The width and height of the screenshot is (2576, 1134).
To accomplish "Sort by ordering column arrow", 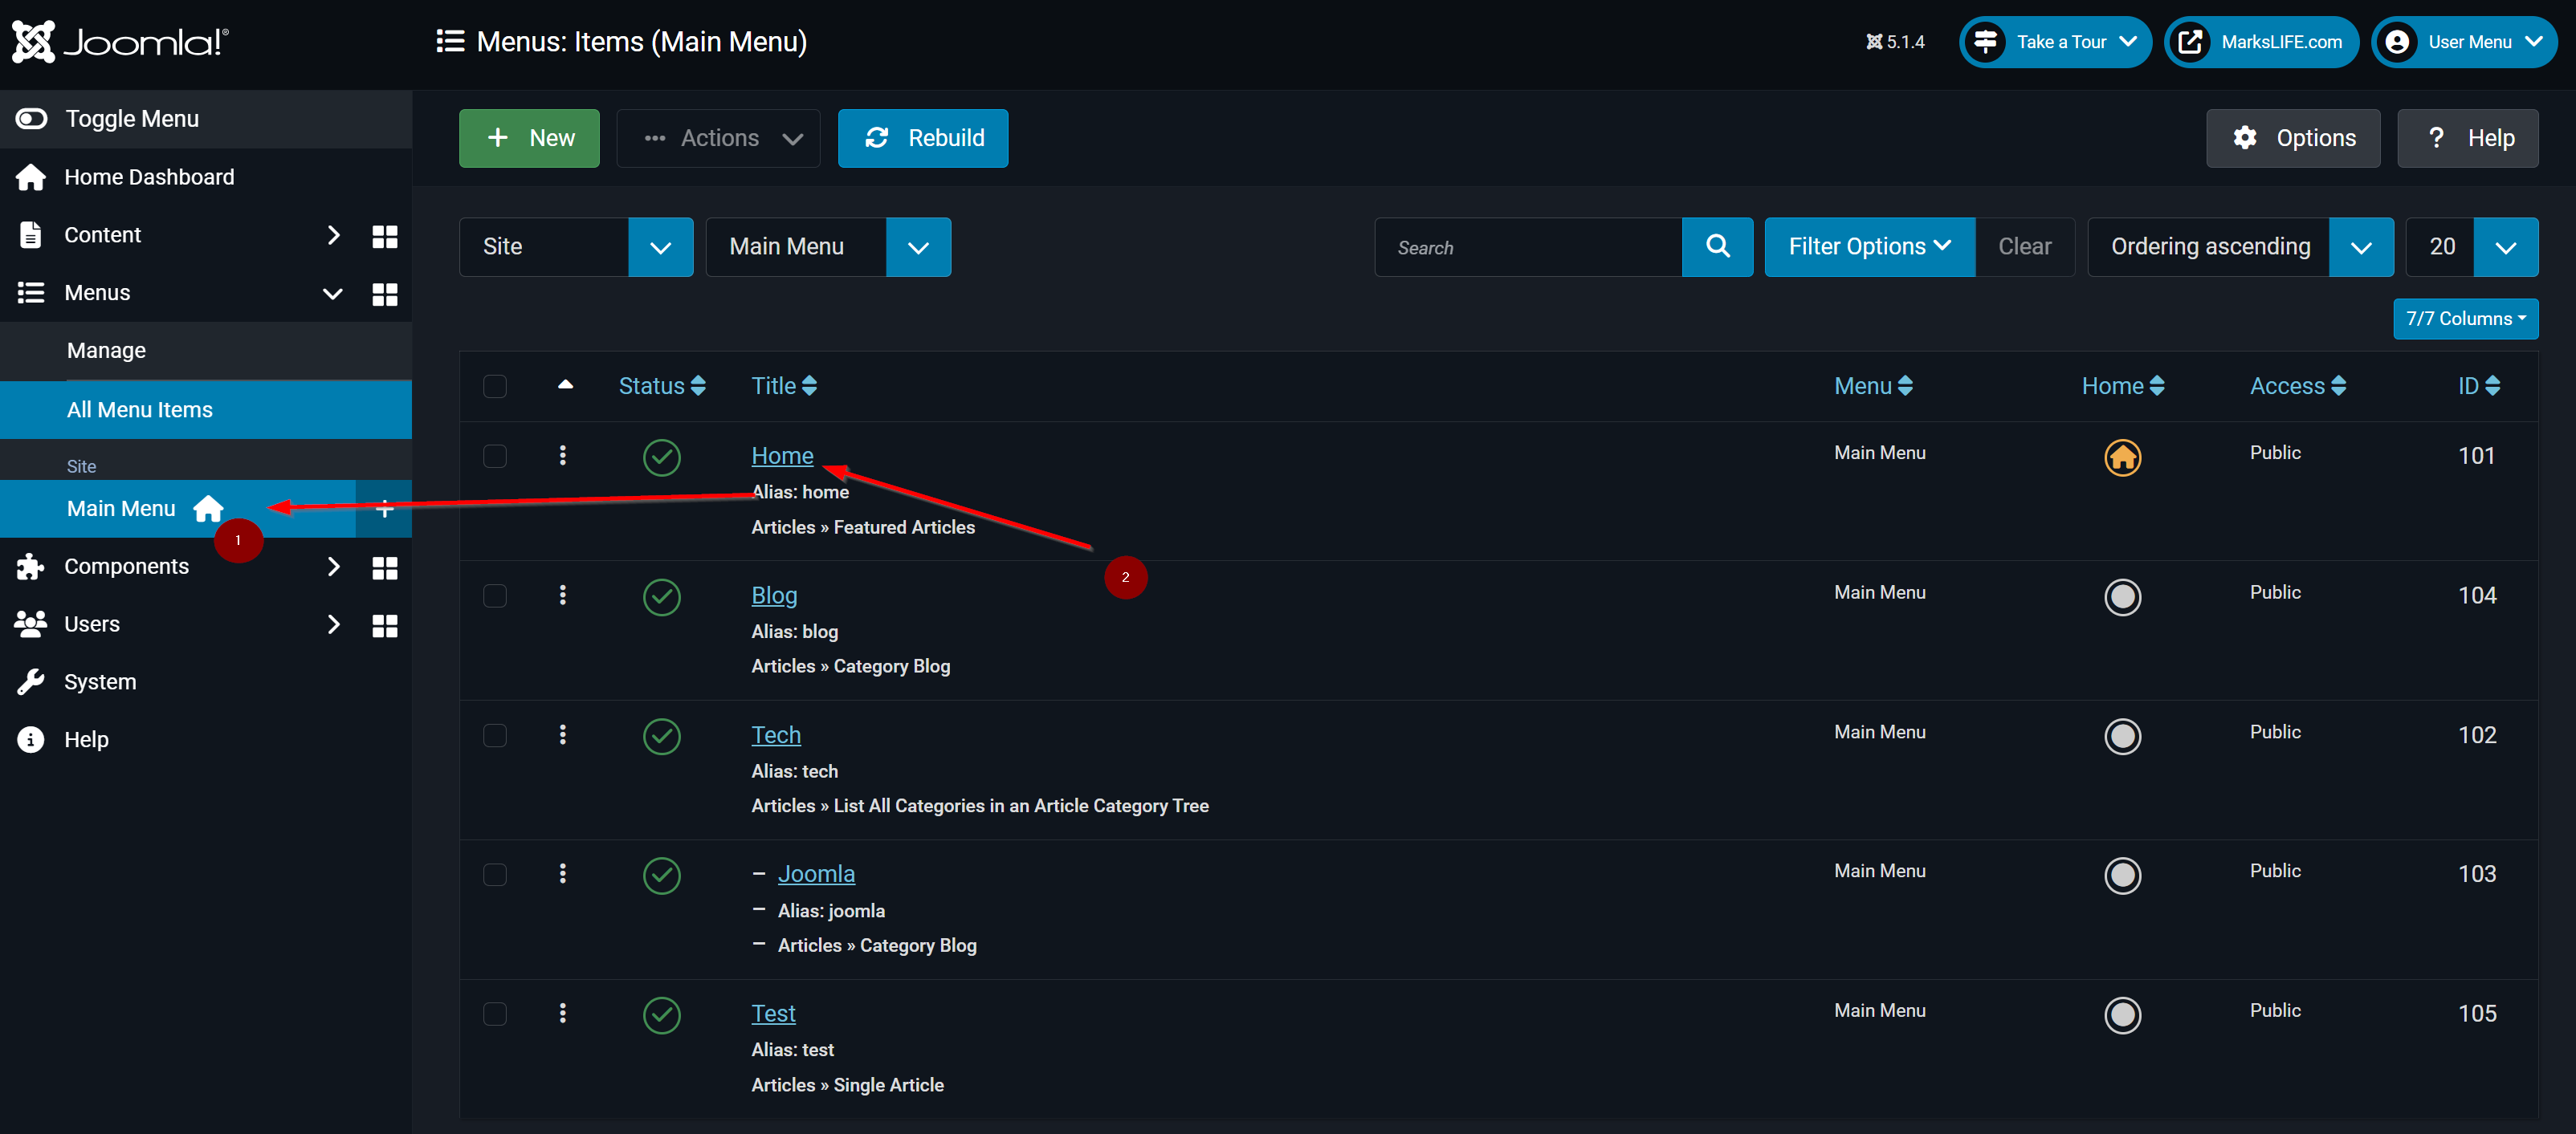I will coord(565,384).
